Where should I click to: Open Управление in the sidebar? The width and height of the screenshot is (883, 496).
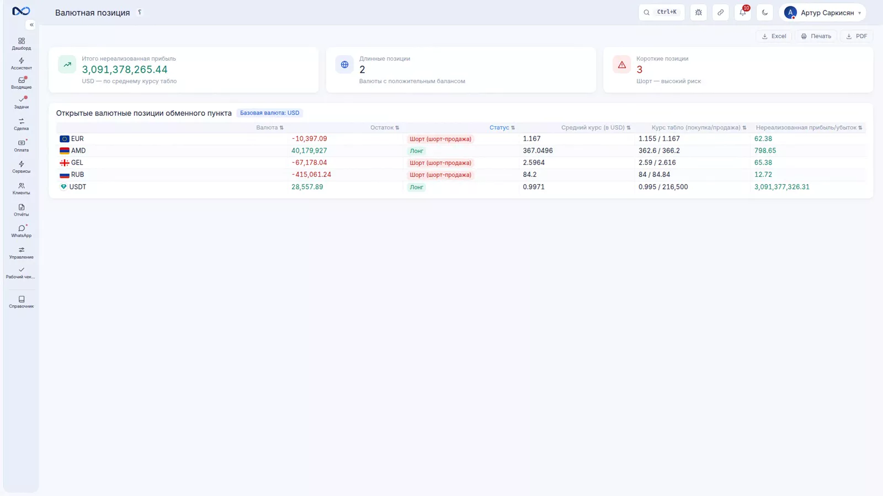(21, 252)
